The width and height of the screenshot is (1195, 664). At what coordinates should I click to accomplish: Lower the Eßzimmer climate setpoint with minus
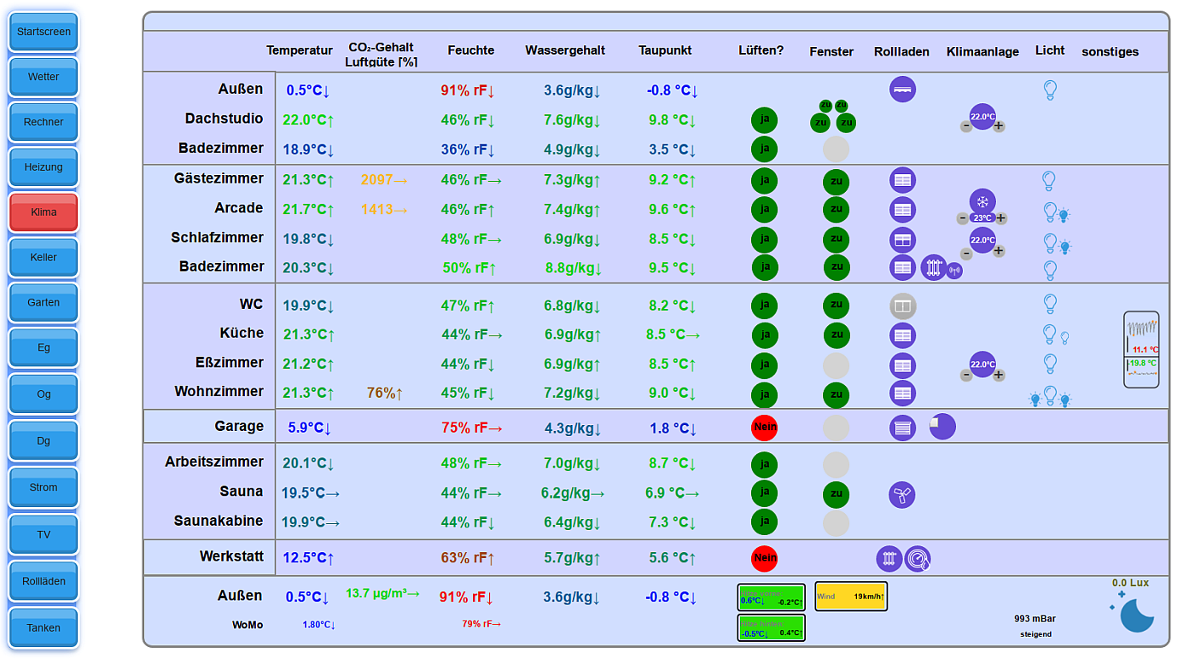point(965,375)
